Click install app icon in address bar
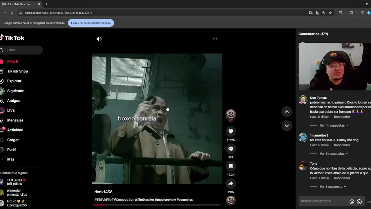 [x=311, y=13]
